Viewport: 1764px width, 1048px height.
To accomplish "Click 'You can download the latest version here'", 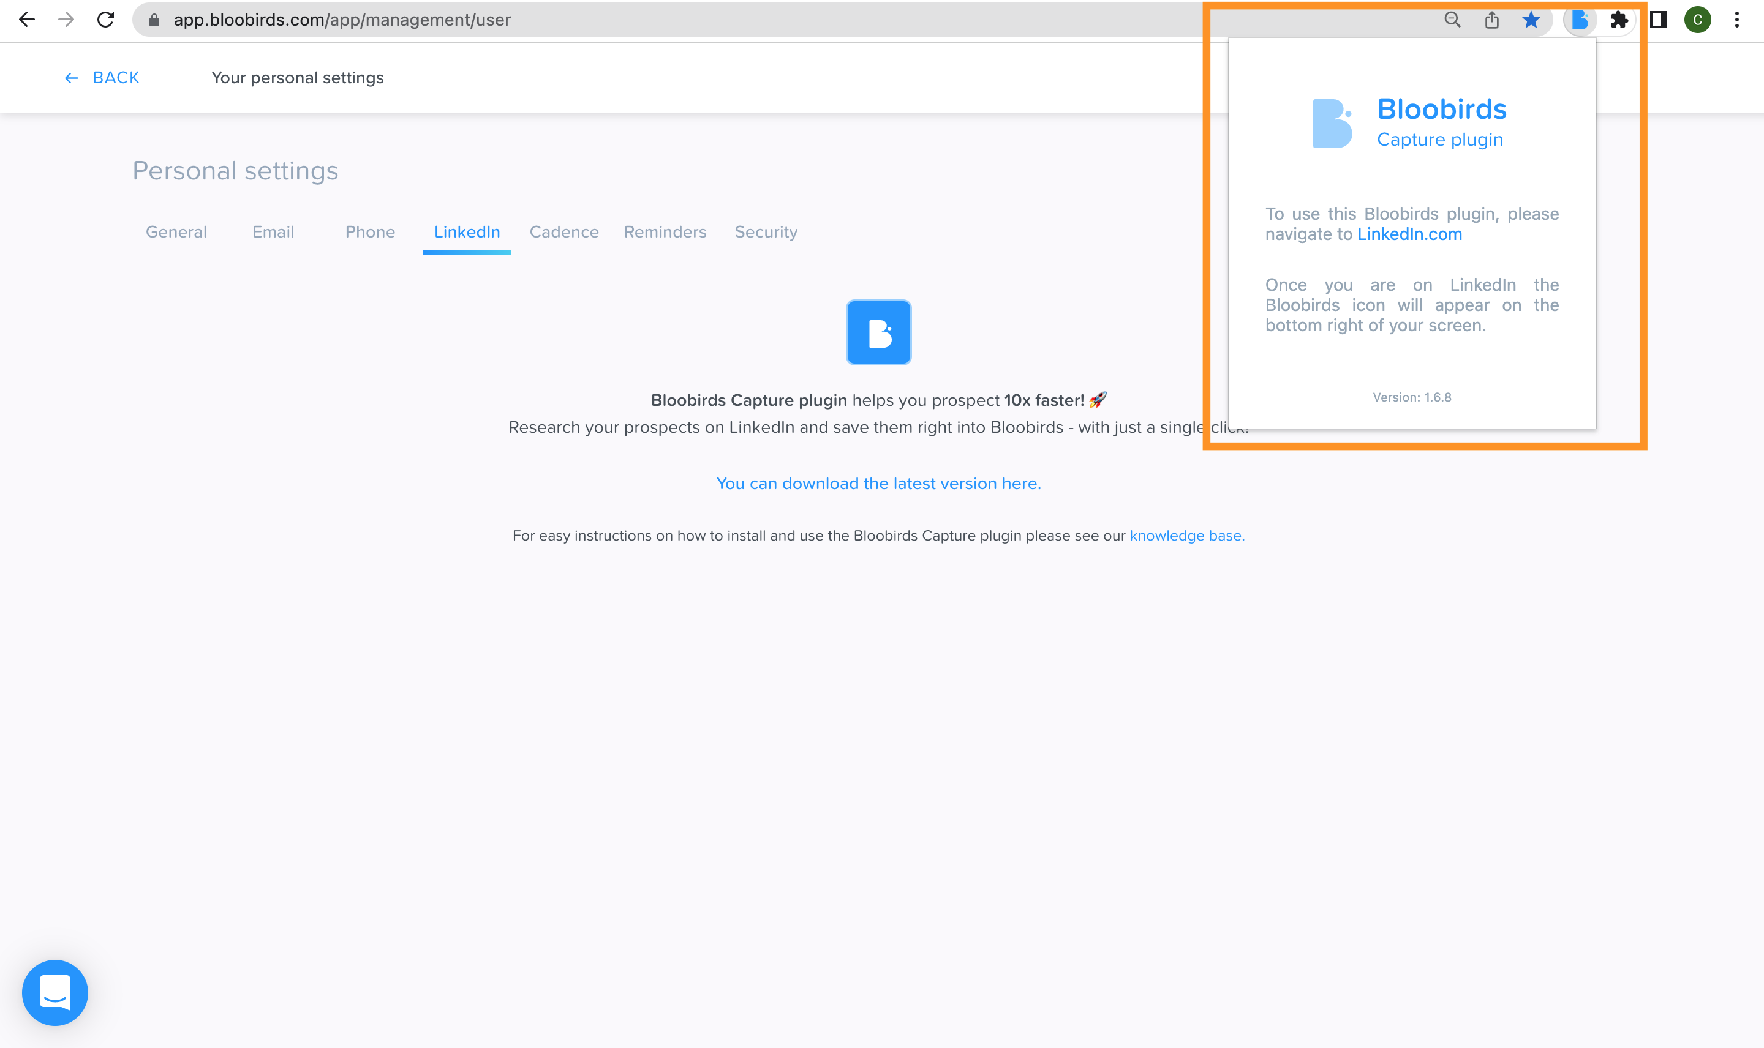I will 878,484.
